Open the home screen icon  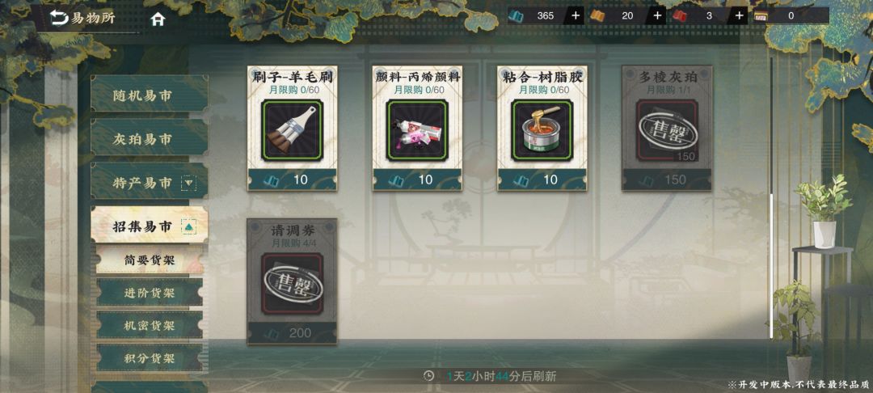coord(158,19)
